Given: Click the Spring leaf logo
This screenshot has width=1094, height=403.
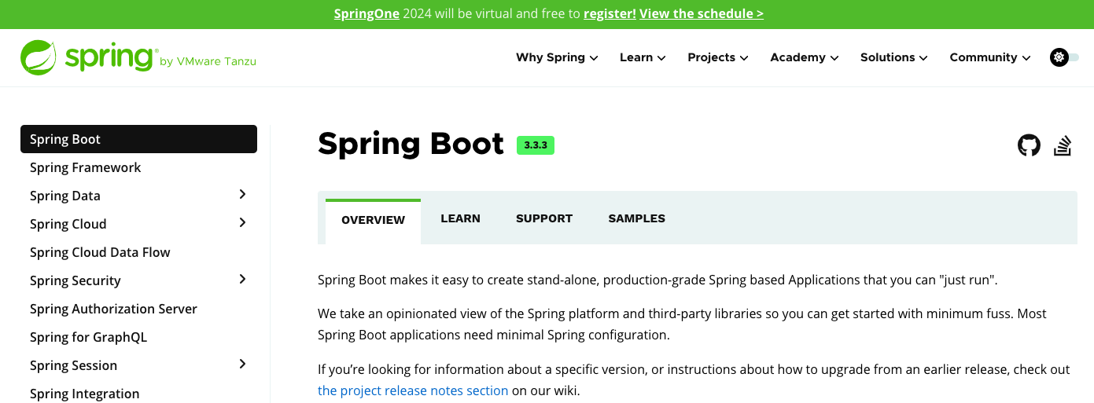Looking at the screenshot, I should [x=38, y=57].
